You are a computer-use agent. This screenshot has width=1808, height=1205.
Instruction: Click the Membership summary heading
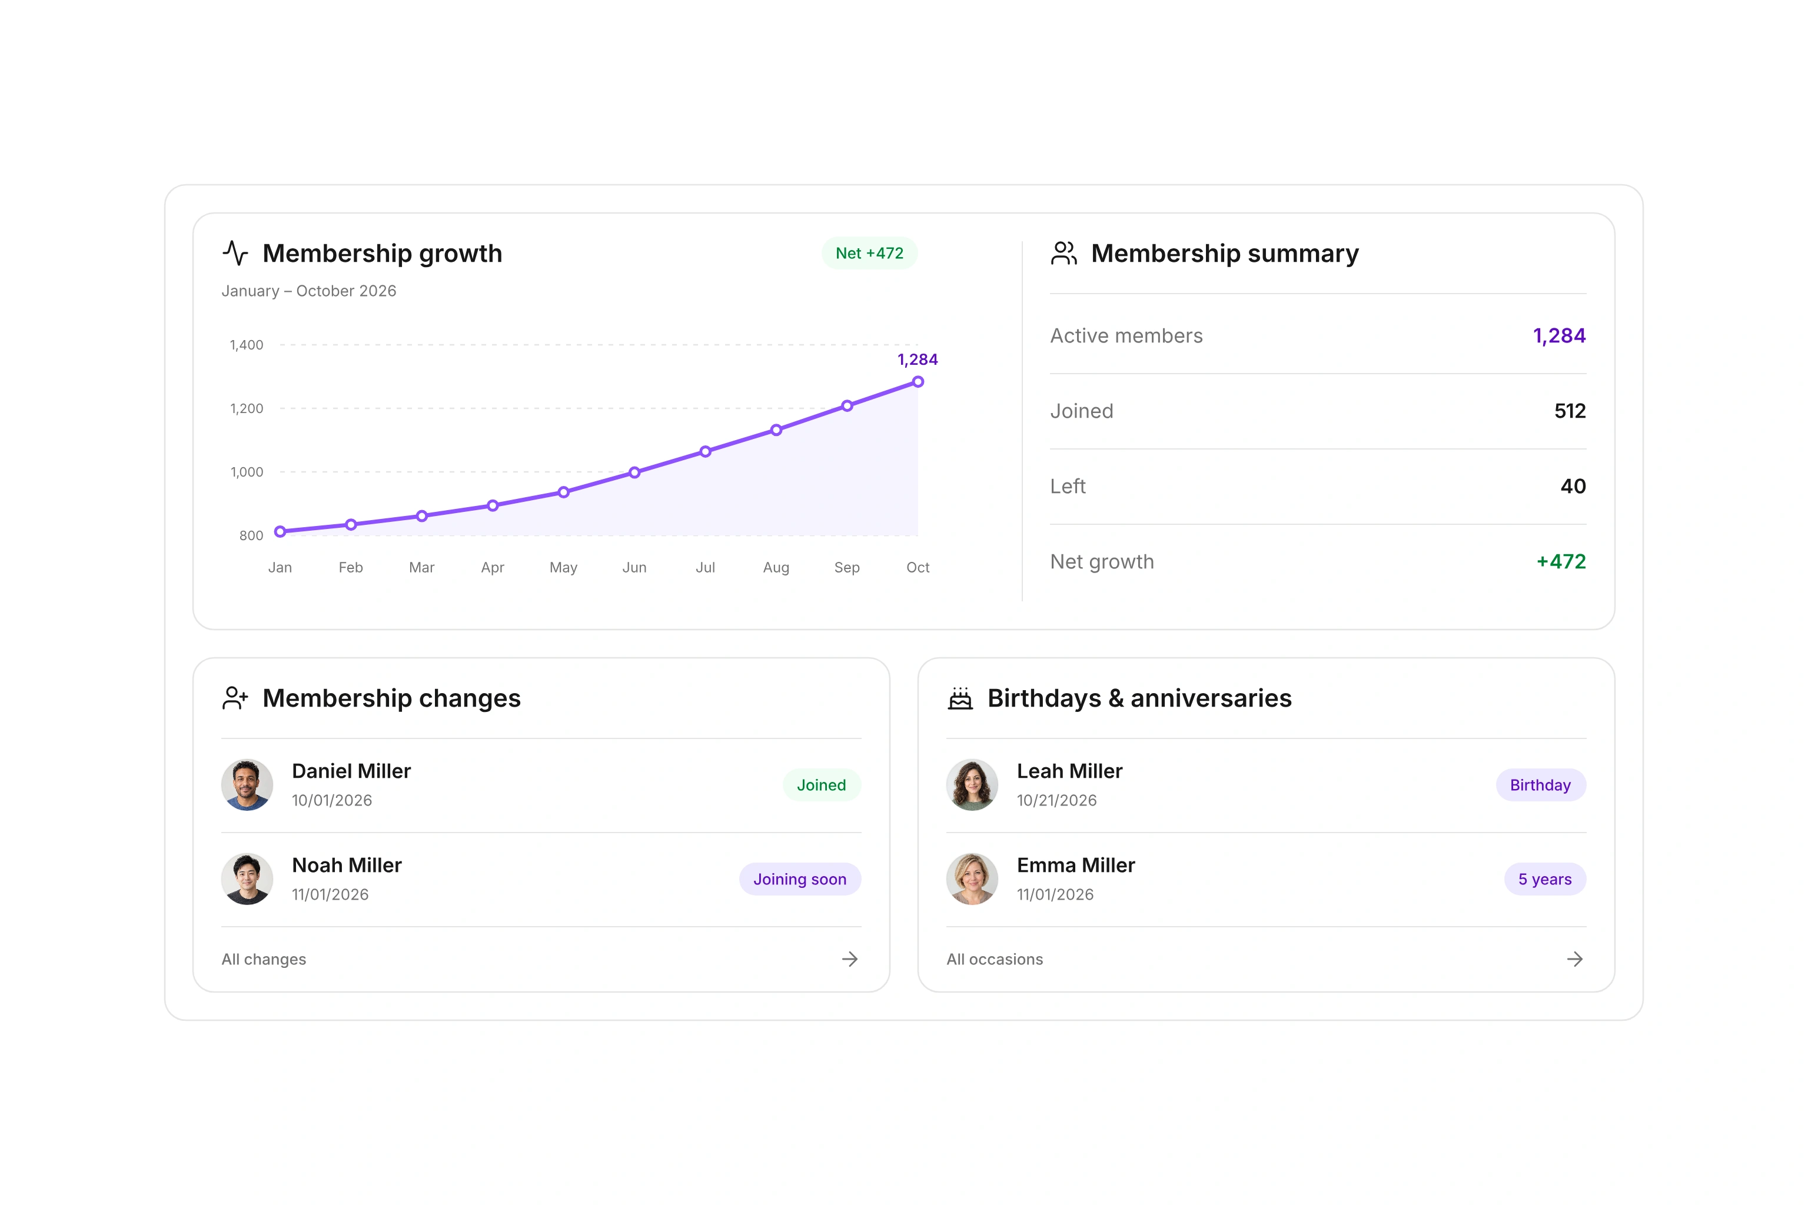pyautogui.click(x=1225, y=254)
